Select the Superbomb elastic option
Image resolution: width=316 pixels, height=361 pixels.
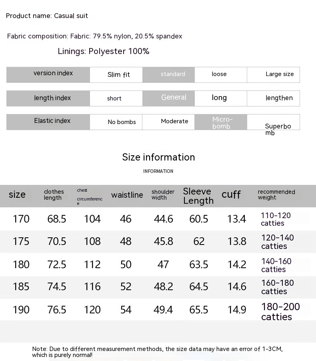(278, 129)
